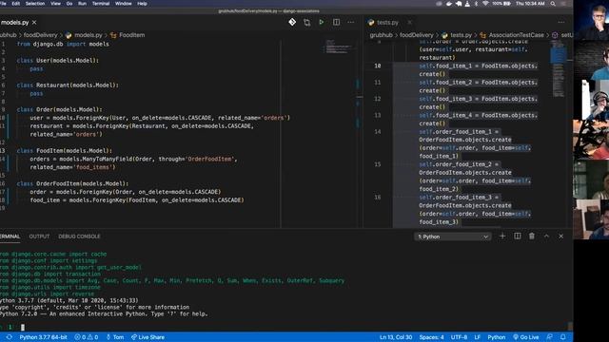Click the class OrderFoodItem line

(72, 183)
